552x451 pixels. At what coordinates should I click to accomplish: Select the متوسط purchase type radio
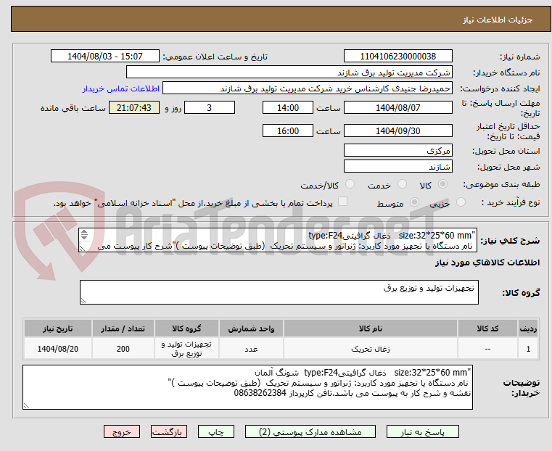pos(415,202)
